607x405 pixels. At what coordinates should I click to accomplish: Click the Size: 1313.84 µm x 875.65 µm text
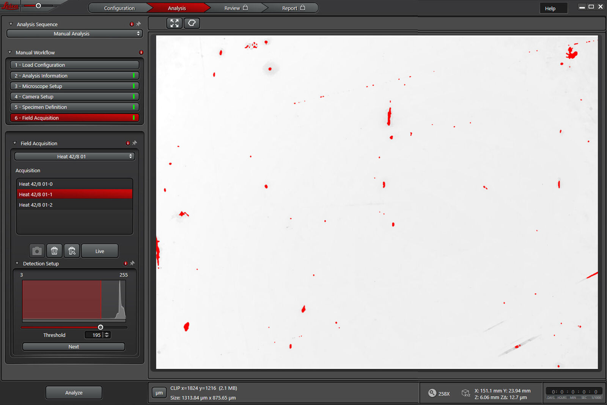(x=203, y=398)
